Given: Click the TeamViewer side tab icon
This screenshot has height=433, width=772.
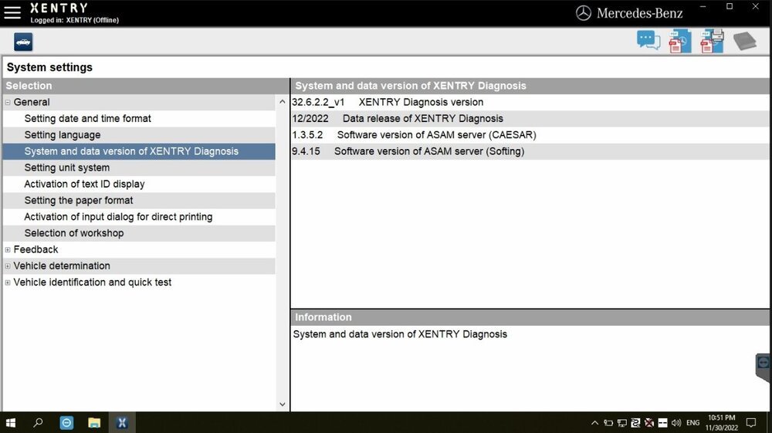Looking at the screenshot, I should (763, 363).
